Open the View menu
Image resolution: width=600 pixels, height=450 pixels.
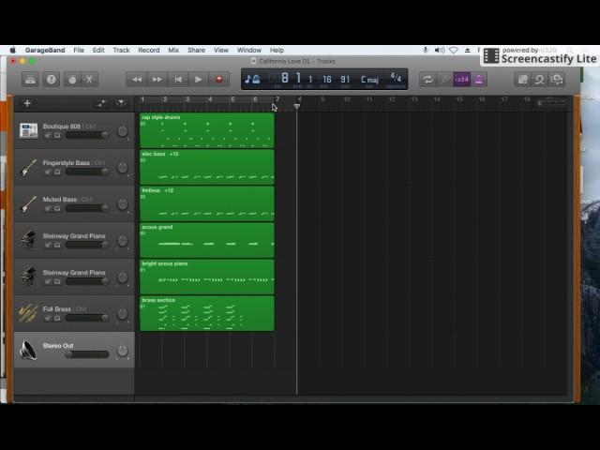pos(221,50)
